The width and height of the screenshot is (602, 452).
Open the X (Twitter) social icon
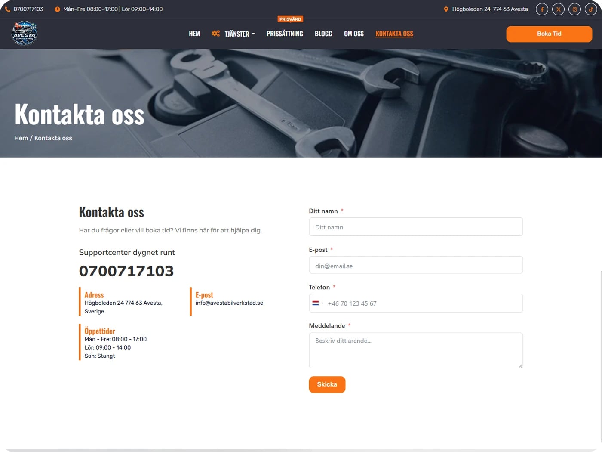(x=558, y=9)
